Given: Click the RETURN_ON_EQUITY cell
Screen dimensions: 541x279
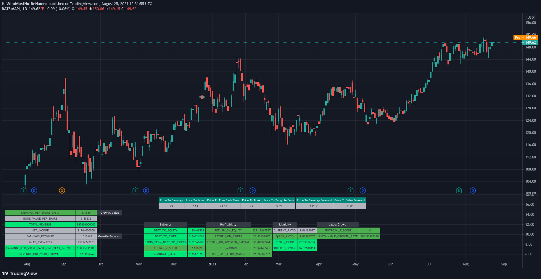Looking at the screenshot, I should pyautogui.click(x=228, y=231).
